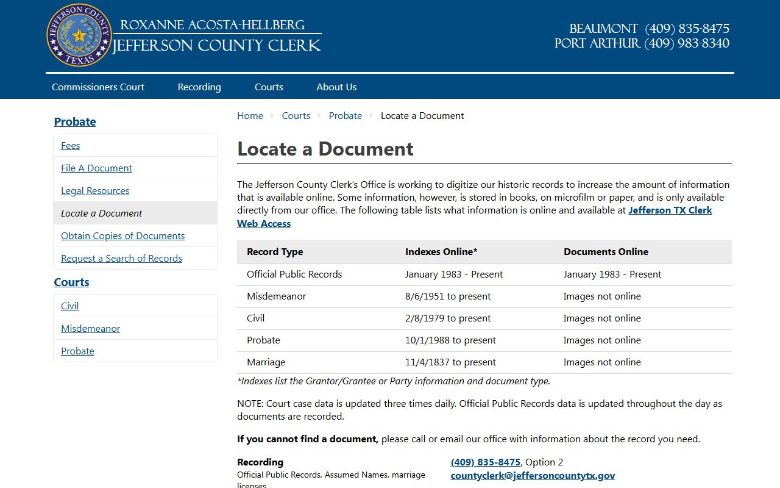Image resolution: width=780 pixels, height=488 pixels.
Task: Open File A Document link
Action: click(96, 168)
